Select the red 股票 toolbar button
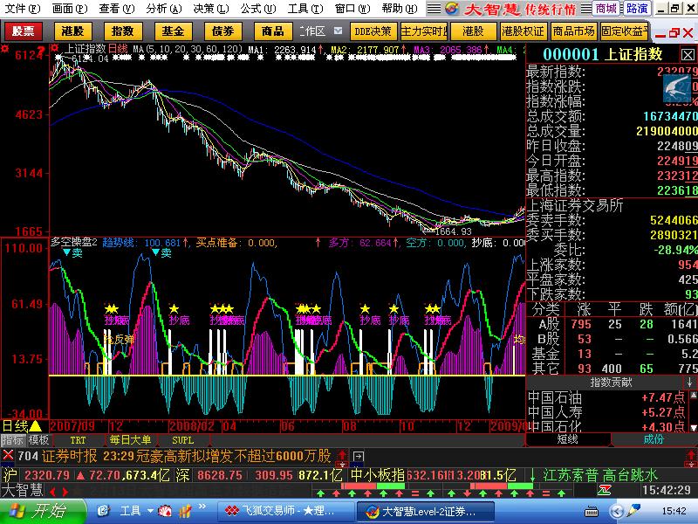Viewport: 698px width, 524px height. [x=24, y=31]
